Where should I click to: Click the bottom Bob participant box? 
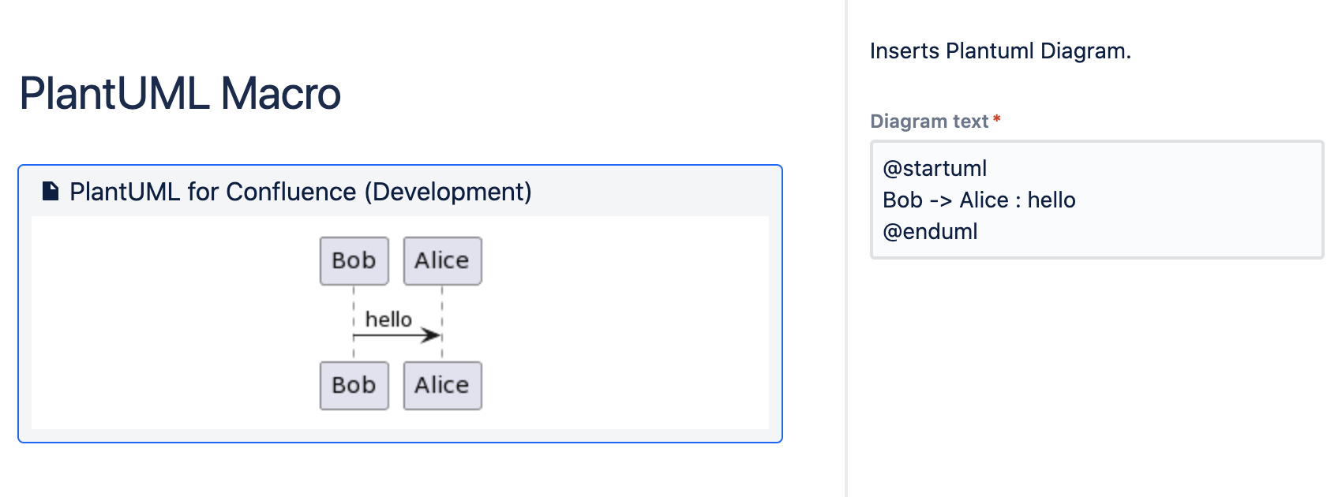click(354, 385)
